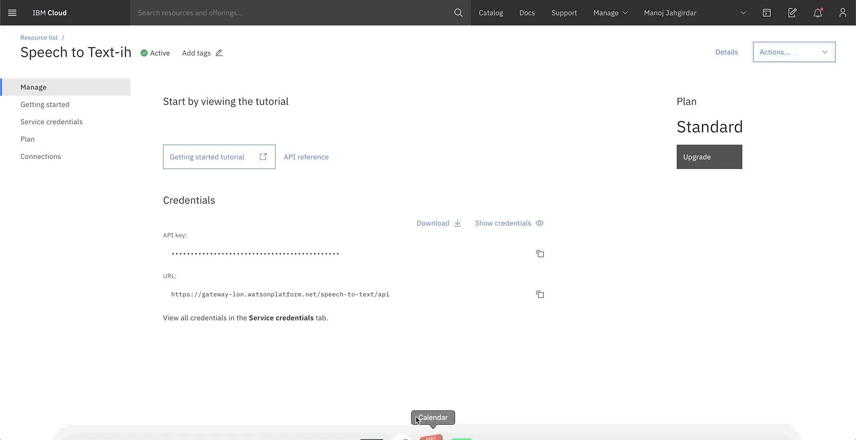Click the IBM Cloud logo text
The height and width of the screenshot is (440, 856).
pos(49,13)
